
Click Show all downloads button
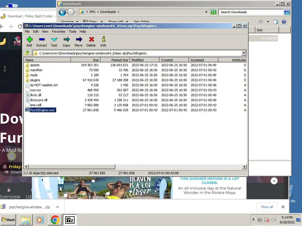[x=267, y=207]
